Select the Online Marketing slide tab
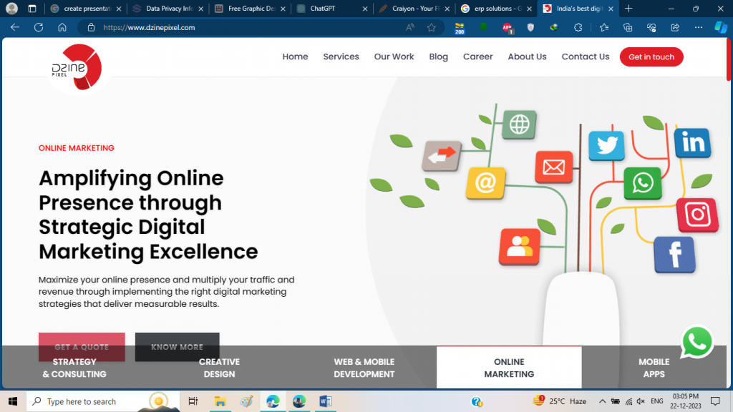 pos(509,368)
